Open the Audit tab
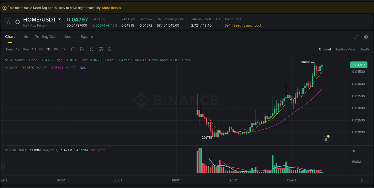The height and width of the screenshot is (188, 374). pyautogui.click(x=69, y=36)
